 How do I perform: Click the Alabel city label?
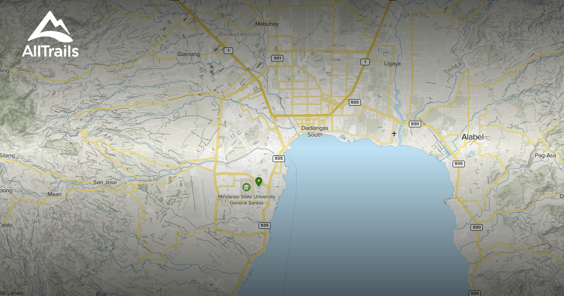click(472, 137)
